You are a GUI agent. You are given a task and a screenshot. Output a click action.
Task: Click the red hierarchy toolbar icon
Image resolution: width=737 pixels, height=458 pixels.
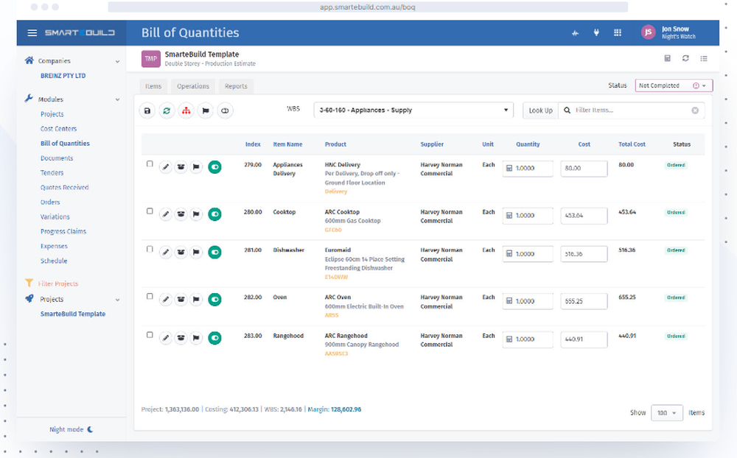(x=186, y=111)
